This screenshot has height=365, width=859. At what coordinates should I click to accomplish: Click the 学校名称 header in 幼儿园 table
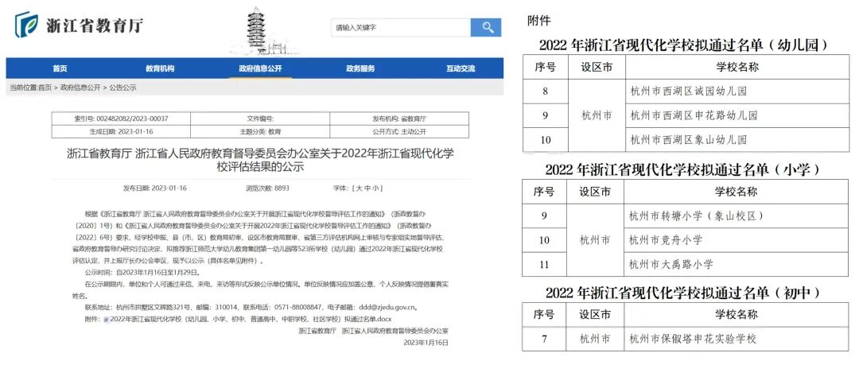(x=737, y=67)
